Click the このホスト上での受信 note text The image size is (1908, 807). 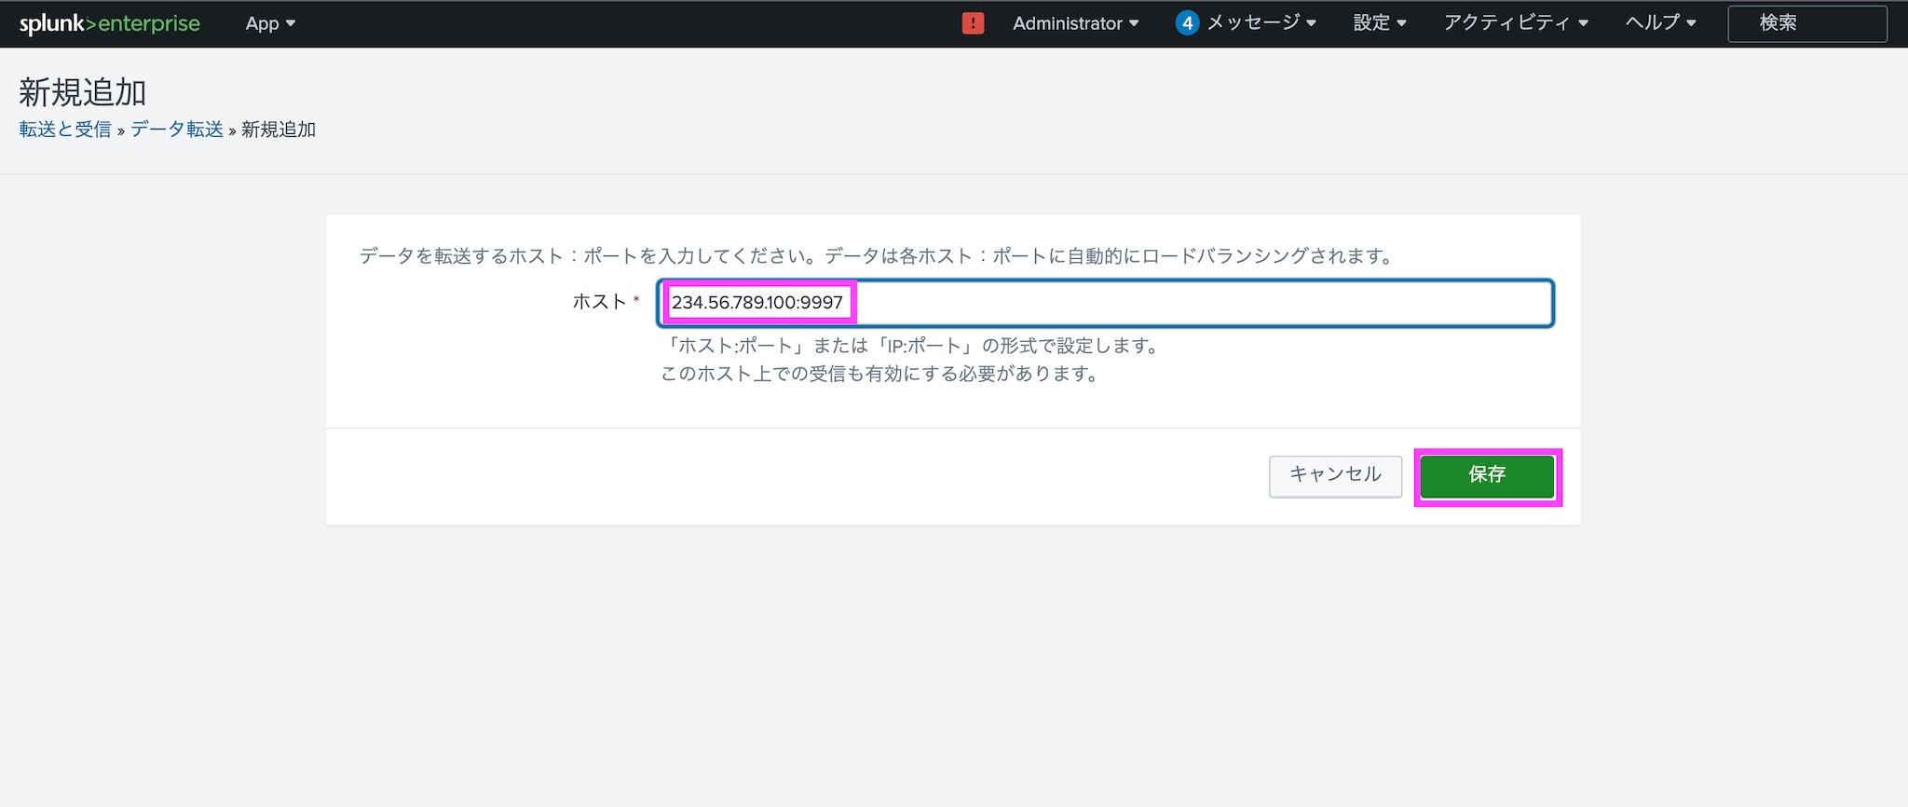881,374
